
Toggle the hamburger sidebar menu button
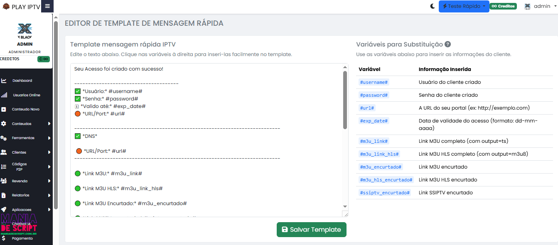click(x=47, y=6)
